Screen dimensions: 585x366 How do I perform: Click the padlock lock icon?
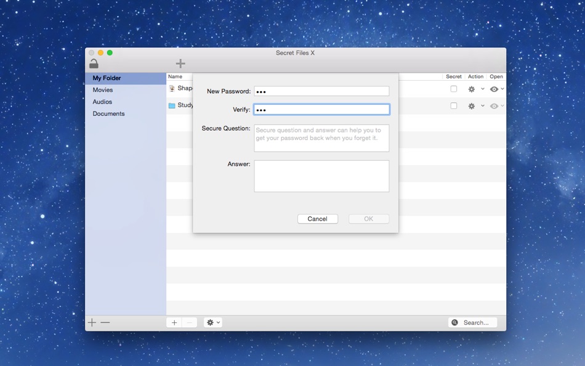coord(94,64)
